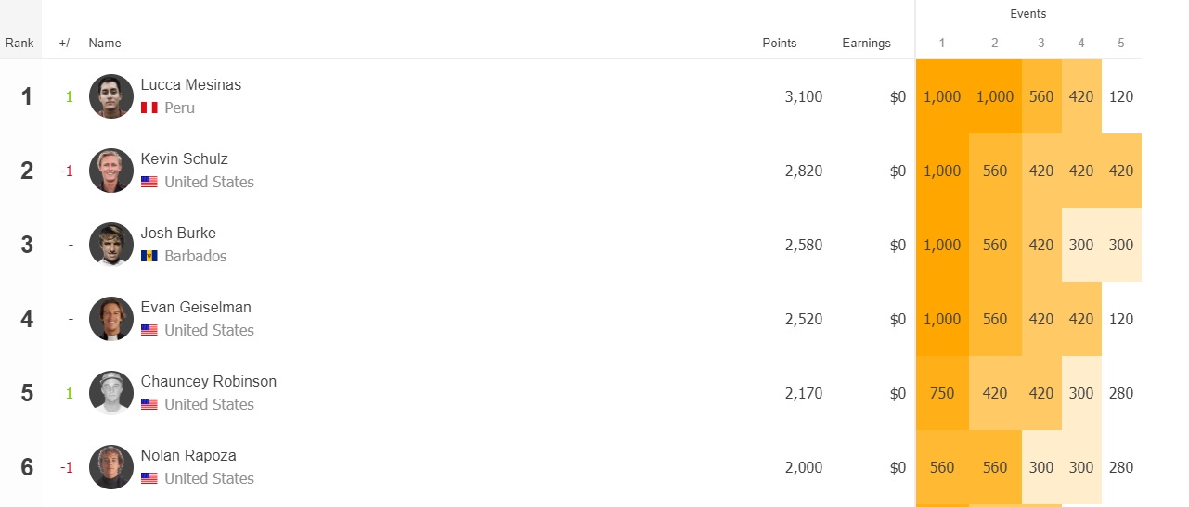This screenshot has height=507, width=1189.
Task: Select the Events column 5 header
Action: point(1121,43)
